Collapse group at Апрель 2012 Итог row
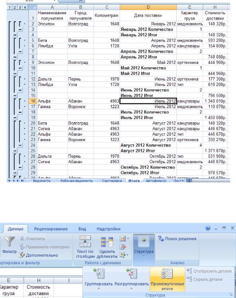 (15, 57)
